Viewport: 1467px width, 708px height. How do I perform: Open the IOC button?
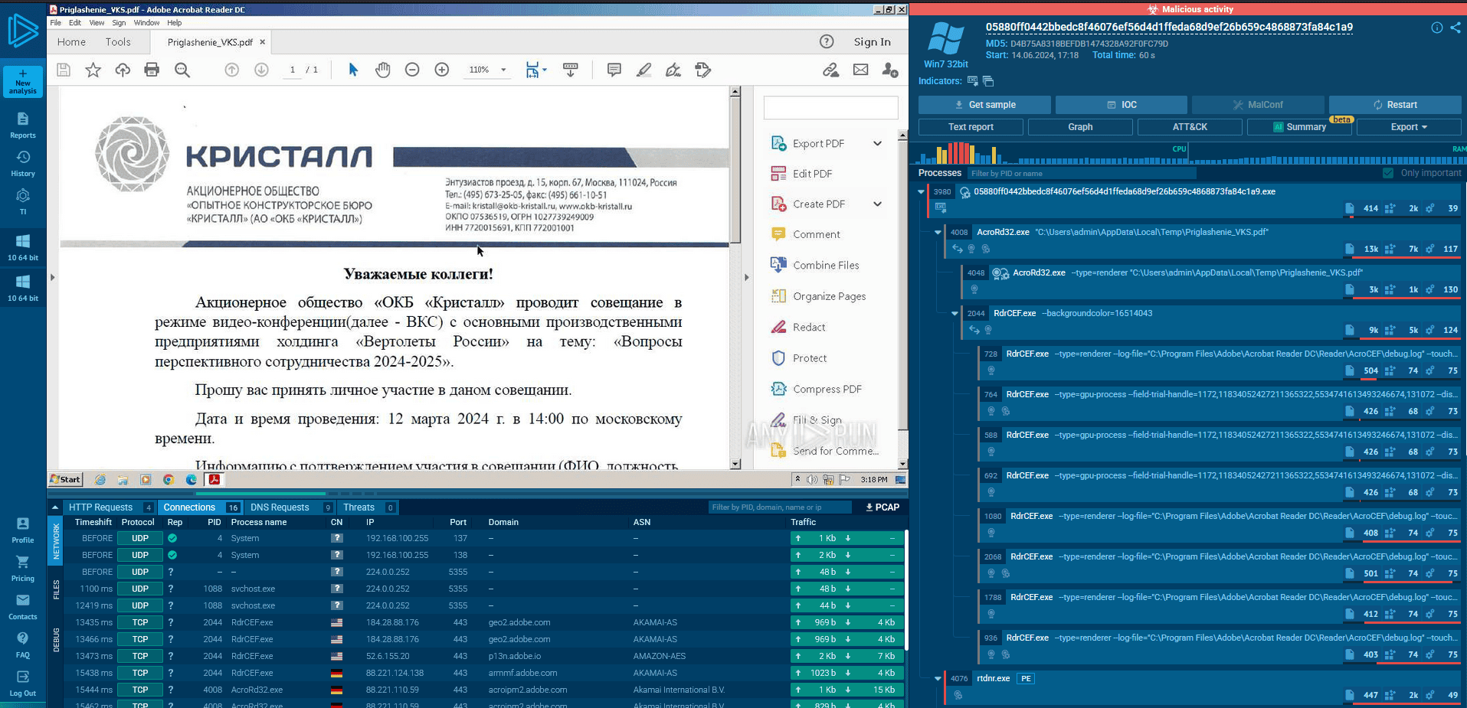coord(1122,105)
